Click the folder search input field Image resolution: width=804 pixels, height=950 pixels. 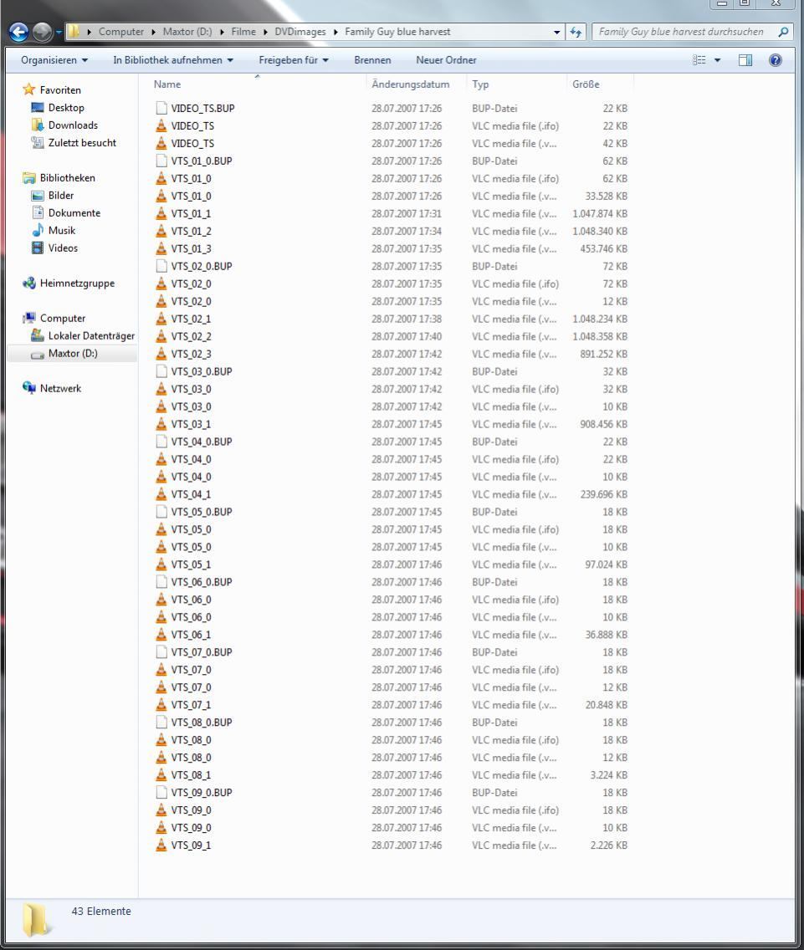coord(681,32)
